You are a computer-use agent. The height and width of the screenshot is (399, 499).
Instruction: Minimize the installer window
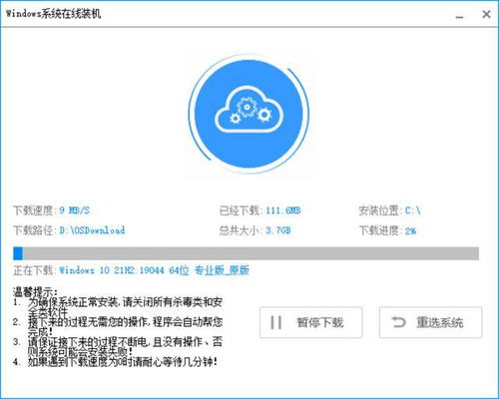click(x=459, y=15)
